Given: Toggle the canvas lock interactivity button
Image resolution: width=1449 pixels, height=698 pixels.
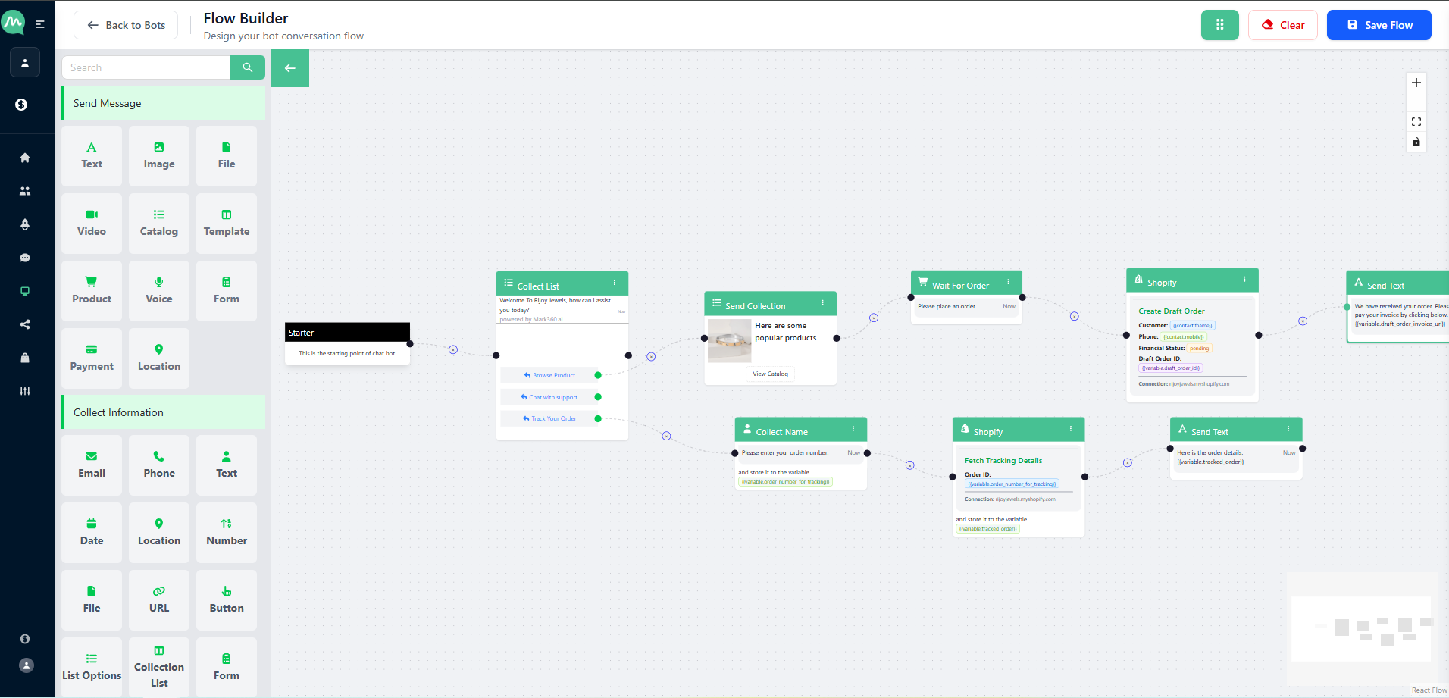Looking at the screenshot, I should 1416,142.
